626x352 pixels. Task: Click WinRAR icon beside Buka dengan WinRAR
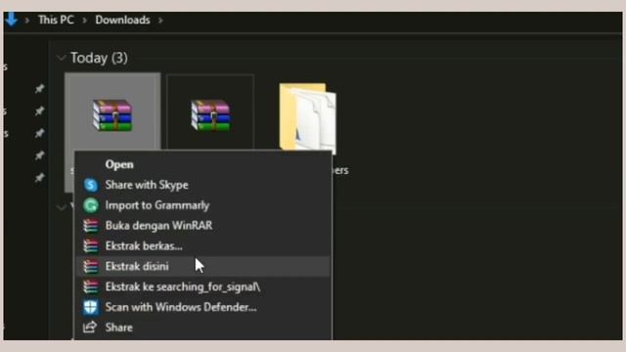point(91,226)
